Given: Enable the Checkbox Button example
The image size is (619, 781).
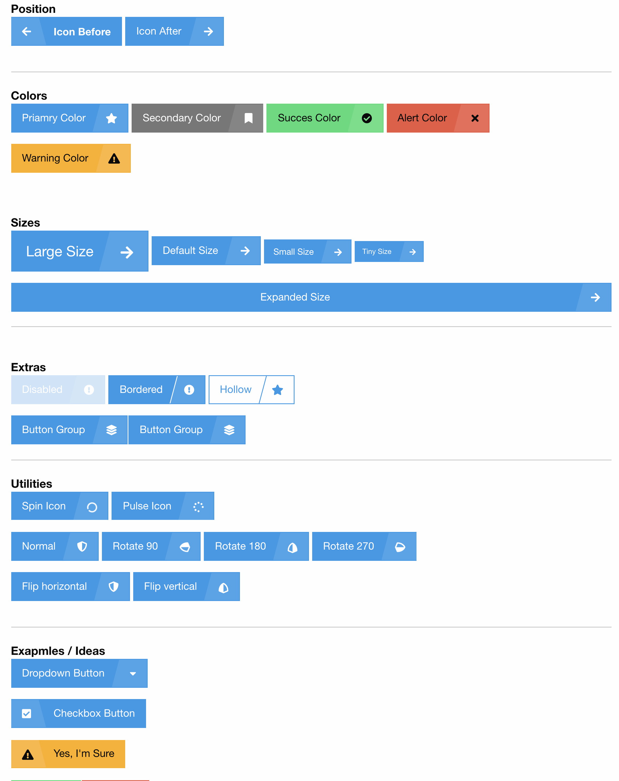Looking at the screenshot, I should coord(26,714).
